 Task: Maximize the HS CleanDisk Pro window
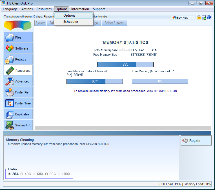(201, 3)
